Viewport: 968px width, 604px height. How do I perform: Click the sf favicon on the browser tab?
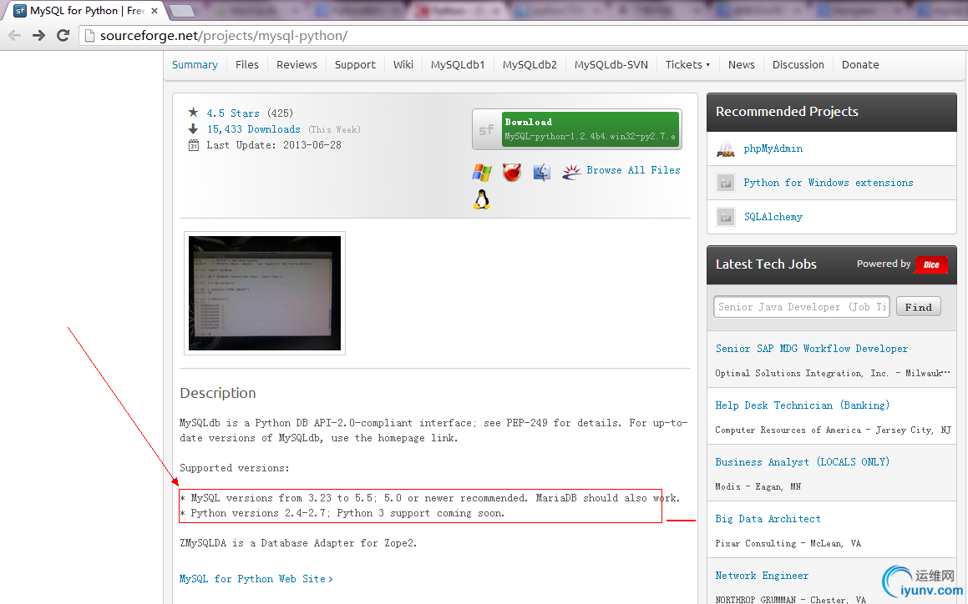(x=20, y=11)
